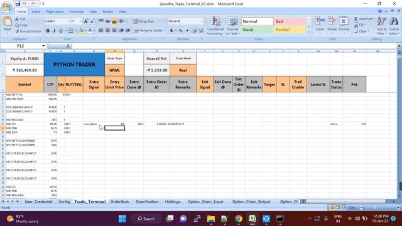Open the font size dropdown
The width and height of the screenshot is (402, 226).
(x=80, y=21)
